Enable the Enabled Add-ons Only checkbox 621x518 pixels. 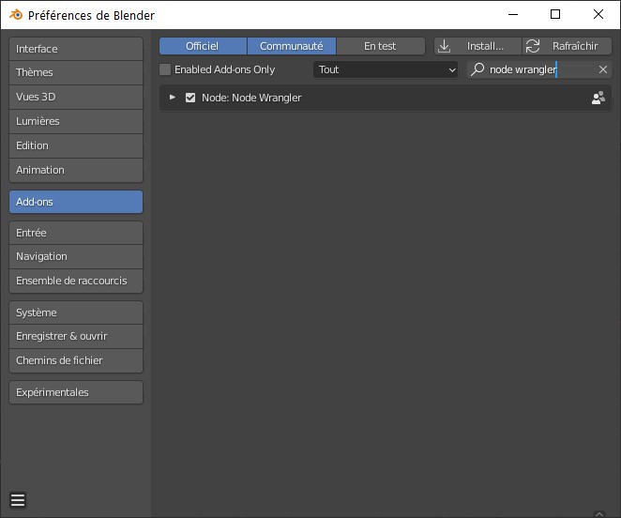point(165,69)
